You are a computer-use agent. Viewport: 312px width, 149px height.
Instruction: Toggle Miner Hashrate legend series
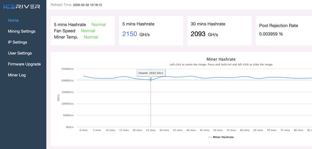(221, 137)
